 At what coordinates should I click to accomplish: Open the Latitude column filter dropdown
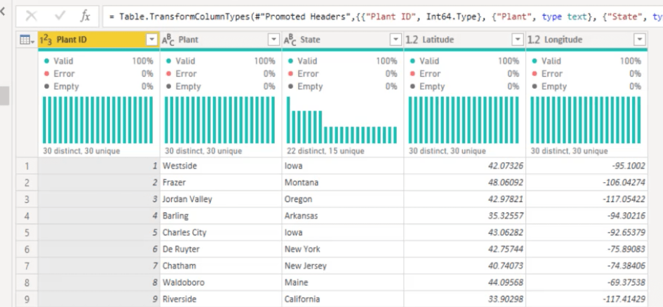pos(517,40)
